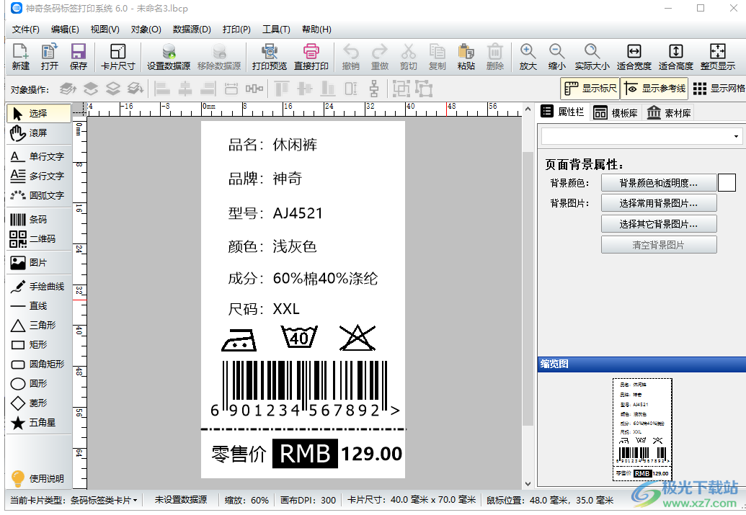Choose the 单行文字 single-line text tool
The image size is (746, 515).
pos(39,156)
